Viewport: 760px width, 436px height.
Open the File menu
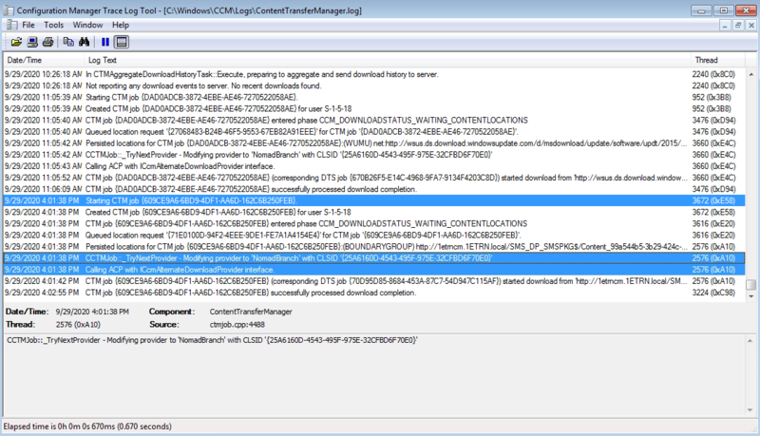coord(28,24)
